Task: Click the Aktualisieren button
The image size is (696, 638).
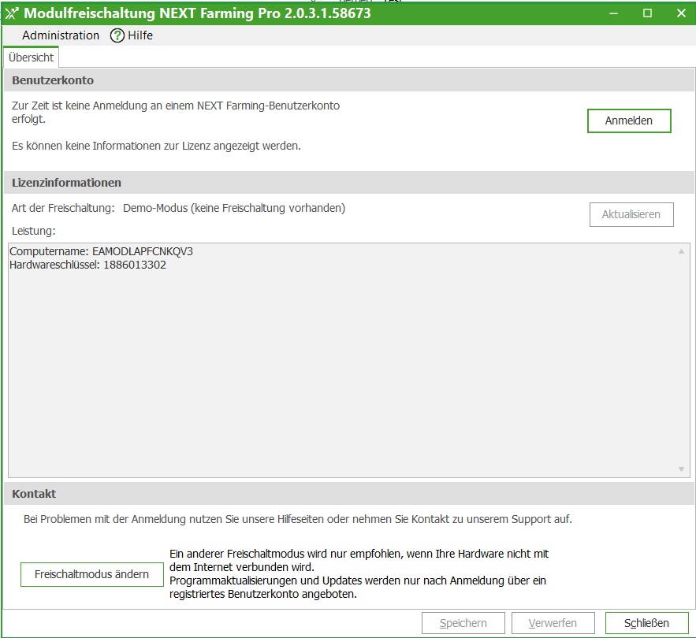Action: coord(631,214)
